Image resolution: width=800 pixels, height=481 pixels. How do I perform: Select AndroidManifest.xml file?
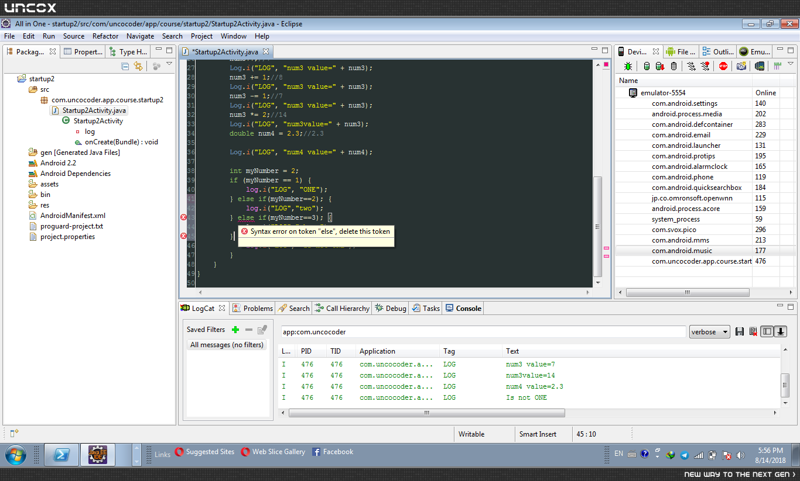tap(67, 215)
